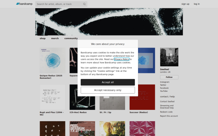Click the Bandcamp logo
Image resolution: width=218 pixels, height=136 pixels.
(24, 4)
